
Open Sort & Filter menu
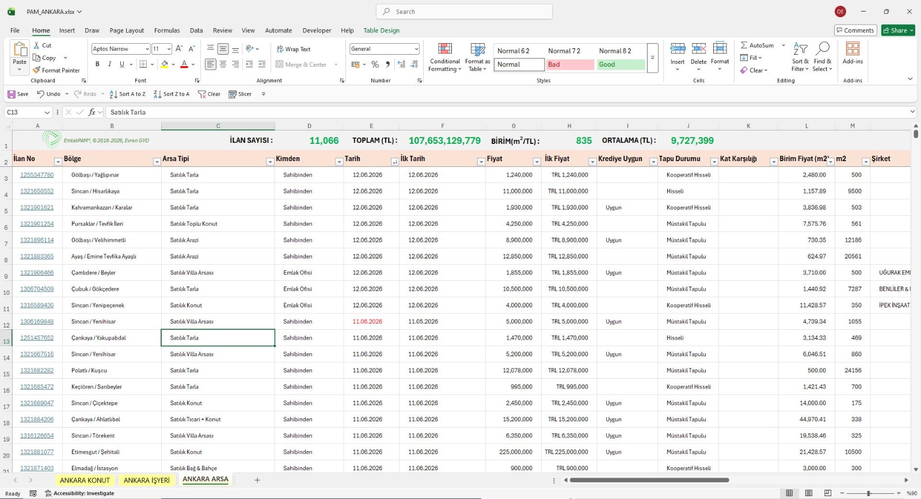tap(800, 57)
